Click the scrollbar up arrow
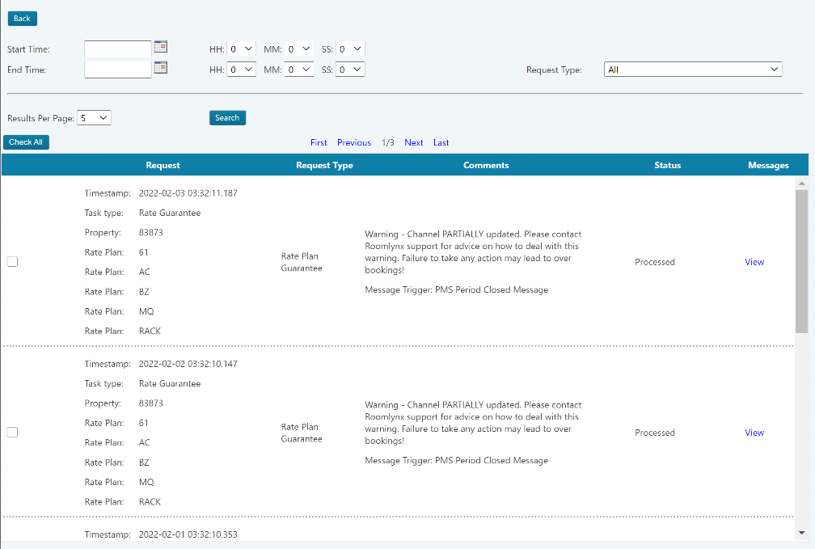815x549 pixels. click(801, 183)
